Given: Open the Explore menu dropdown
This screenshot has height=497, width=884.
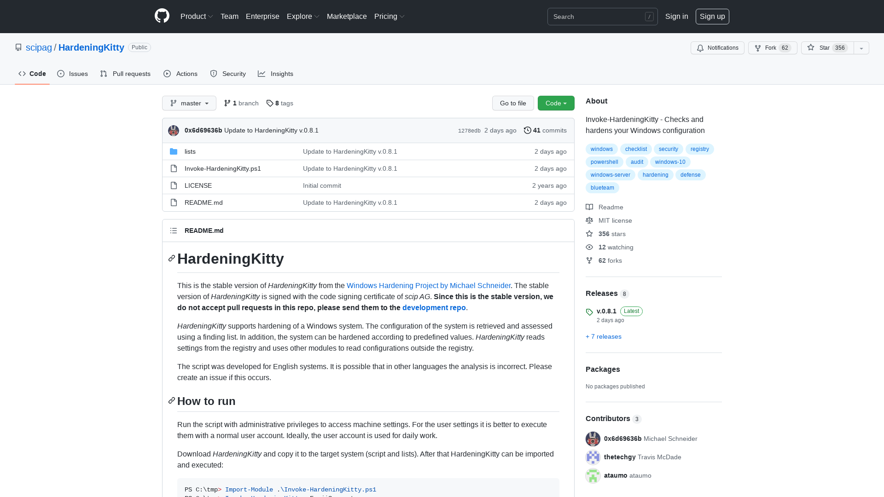Looking at the screenshot, I should coord(302,16).
